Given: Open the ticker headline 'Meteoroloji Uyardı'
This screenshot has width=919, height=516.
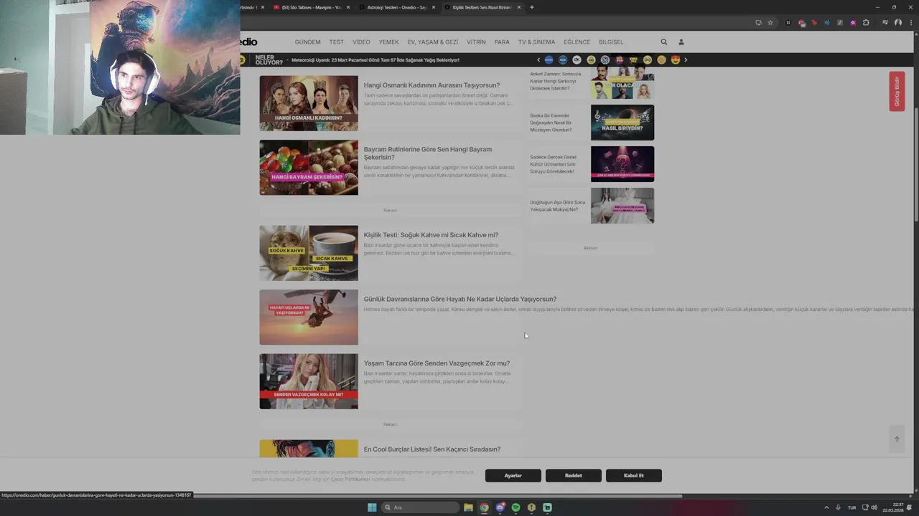Looking at the screenshot, I should tap(375, 60).
